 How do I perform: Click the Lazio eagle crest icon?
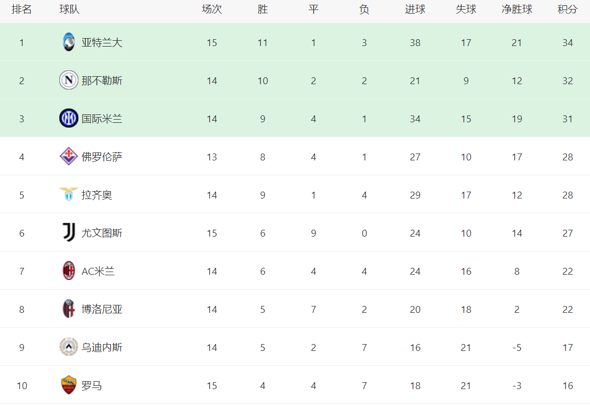pyautogui.click(x=69, y=195)
